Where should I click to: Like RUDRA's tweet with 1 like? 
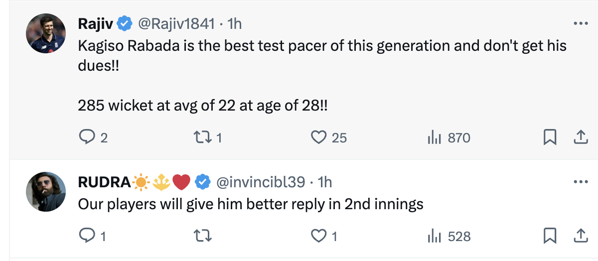[x=318, y=236]
